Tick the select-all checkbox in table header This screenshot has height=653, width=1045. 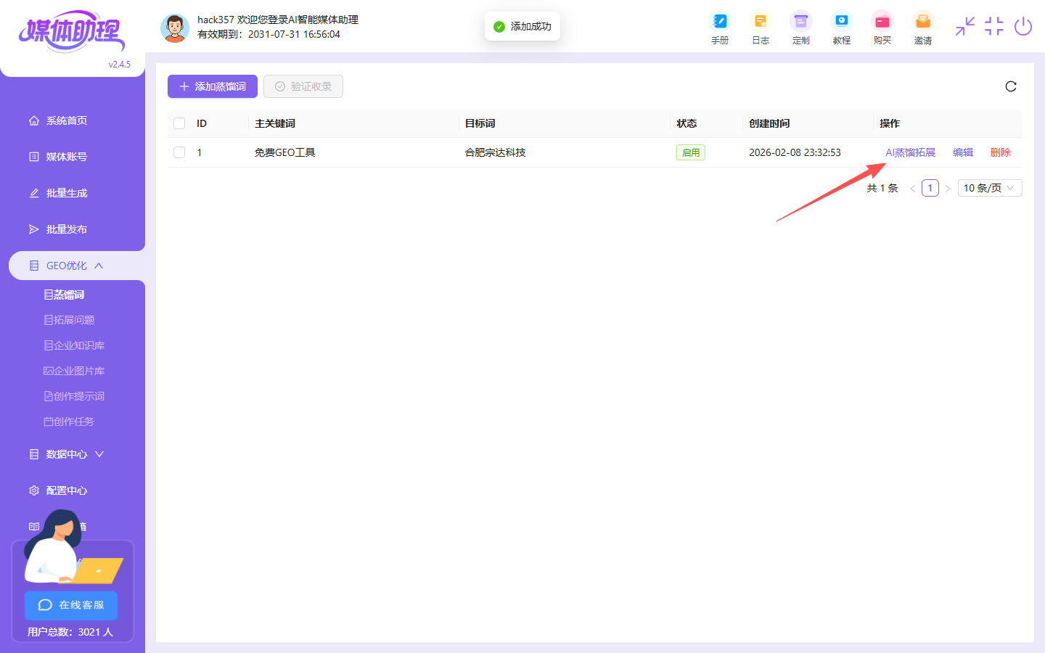coord(179,123)
